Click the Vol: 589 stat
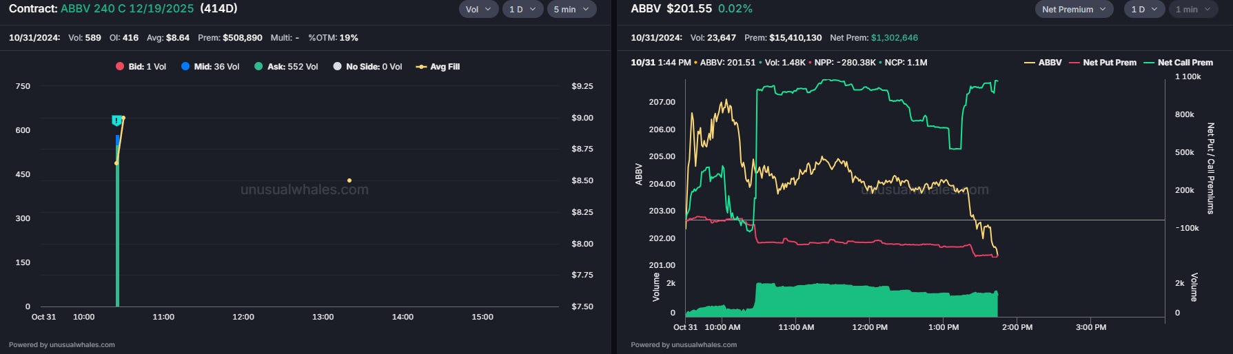1233x354 pixels. (x=85, y=38)
